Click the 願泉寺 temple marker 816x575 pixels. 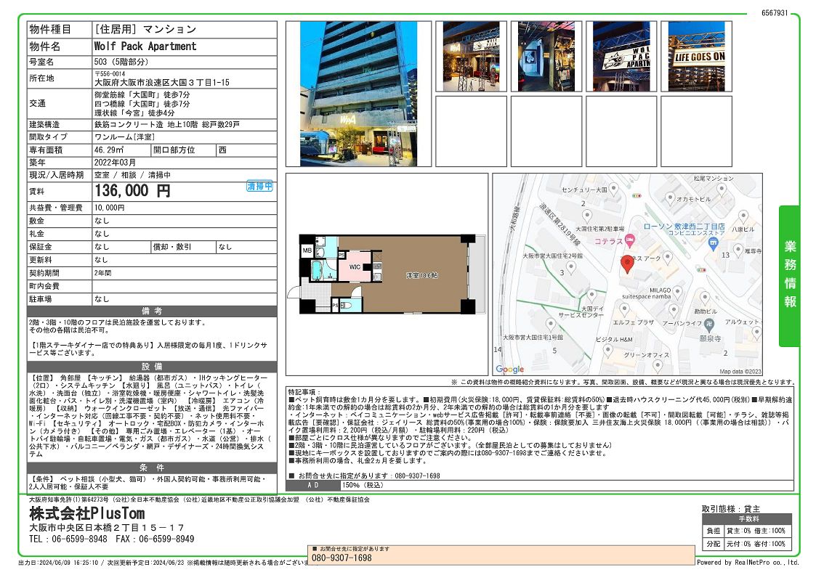[709, 325]
